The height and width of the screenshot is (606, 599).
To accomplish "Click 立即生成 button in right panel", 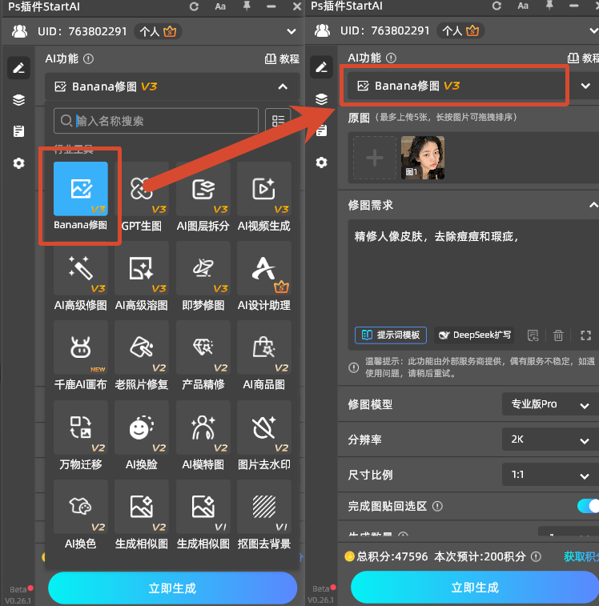I will [x=475, y=588].
